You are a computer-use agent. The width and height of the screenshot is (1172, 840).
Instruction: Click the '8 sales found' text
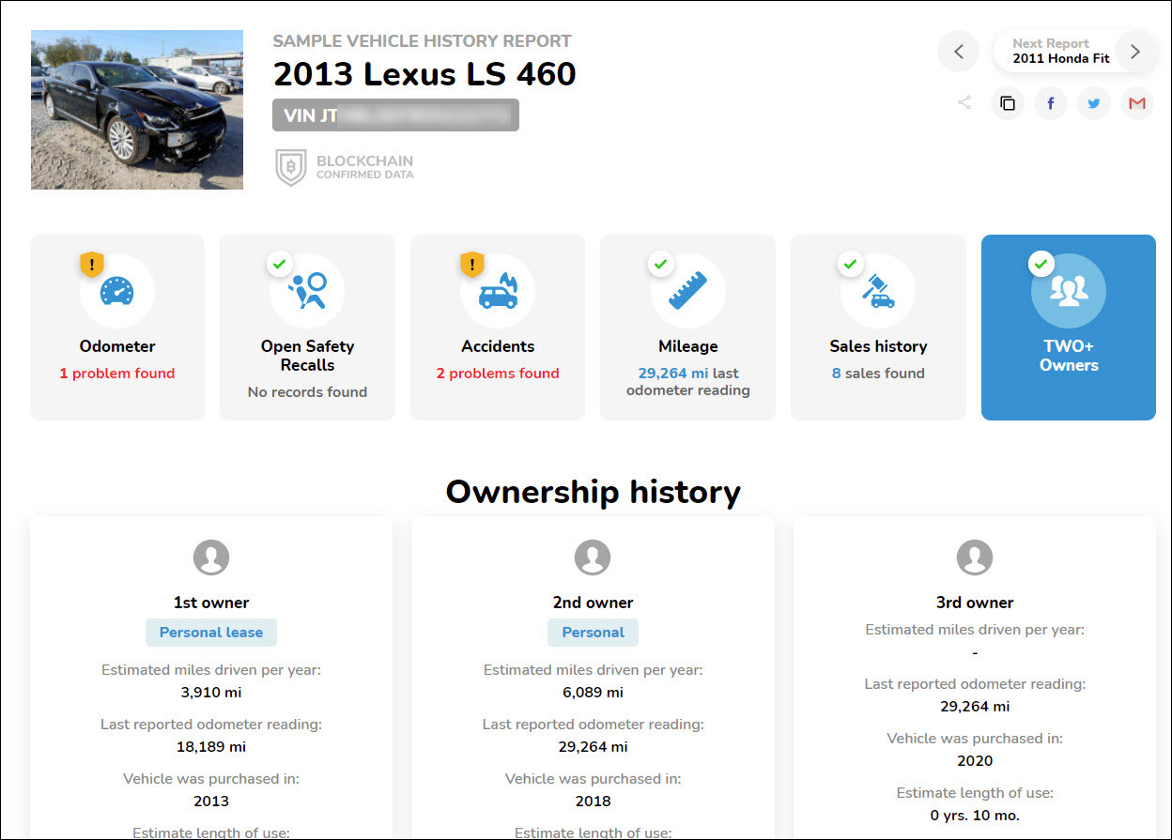pos(878,374)
